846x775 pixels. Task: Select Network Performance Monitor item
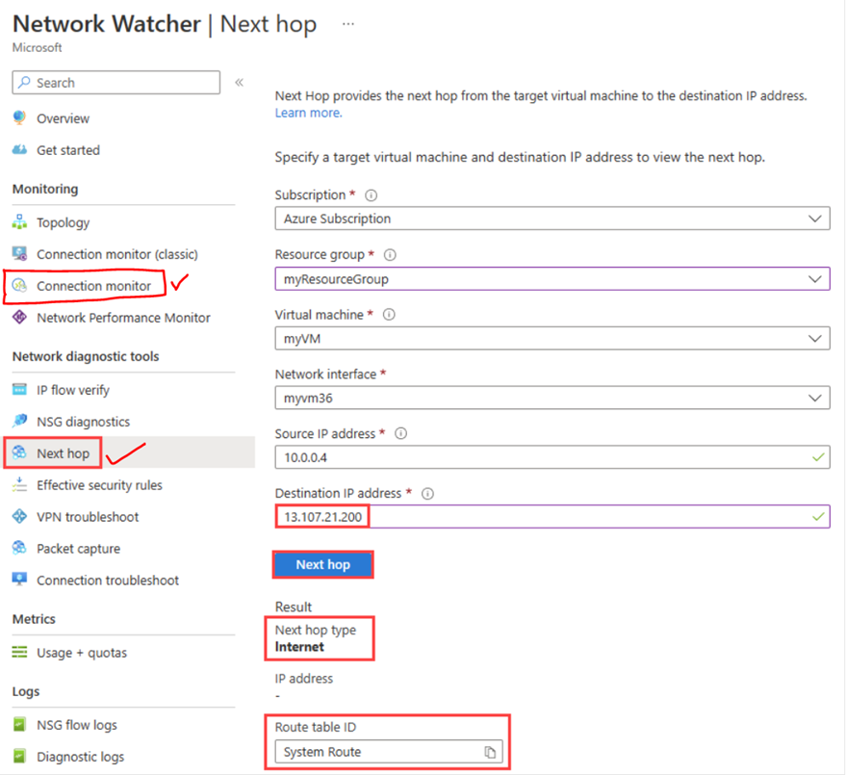[123, 318]
